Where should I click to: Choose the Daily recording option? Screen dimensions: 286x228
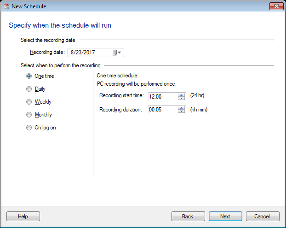(29, 89)
